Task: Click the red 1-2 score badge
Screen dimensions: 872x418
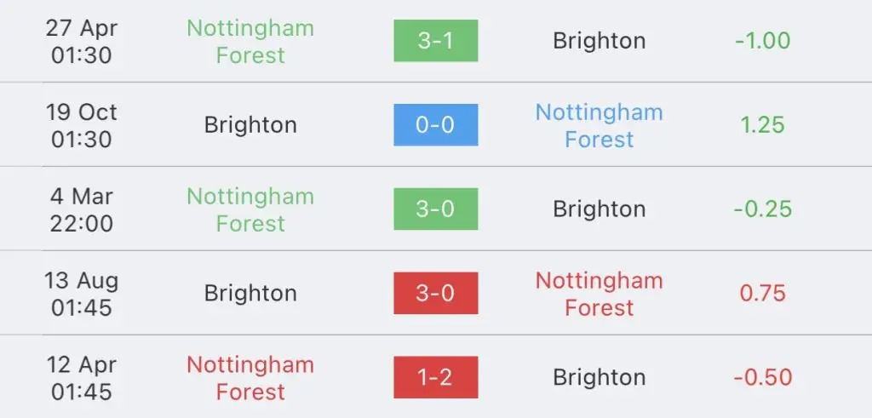Action: pos(435,377)
